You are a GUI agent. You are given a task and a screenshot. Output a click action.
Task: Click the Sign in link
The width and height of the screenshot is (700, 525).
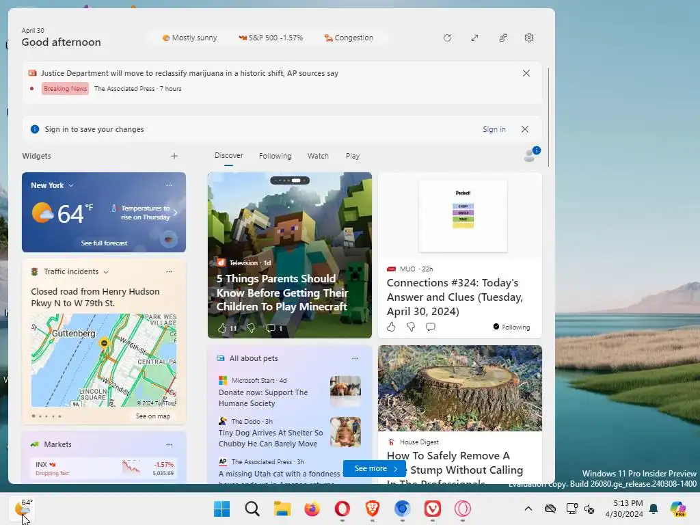pos(494,129)
